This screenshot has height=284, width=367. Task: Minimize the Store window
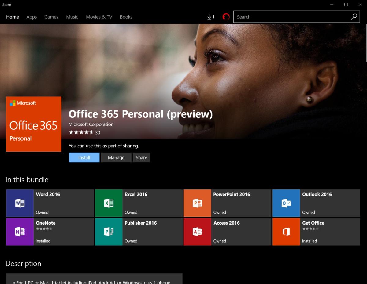coord(332,5)
